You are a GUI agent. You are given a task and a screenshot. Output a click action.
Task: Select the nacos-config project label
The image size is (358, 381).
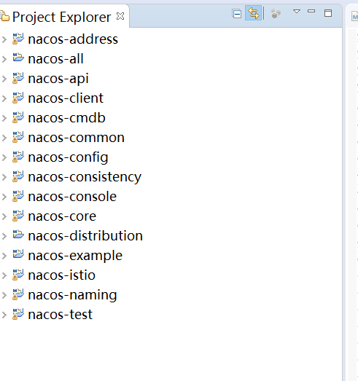[x=68, y=157]
